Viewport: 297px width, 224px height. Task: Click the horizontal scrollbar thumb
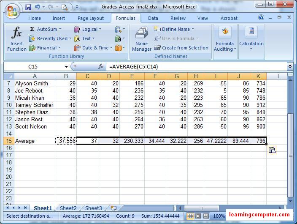coord(202,208)
